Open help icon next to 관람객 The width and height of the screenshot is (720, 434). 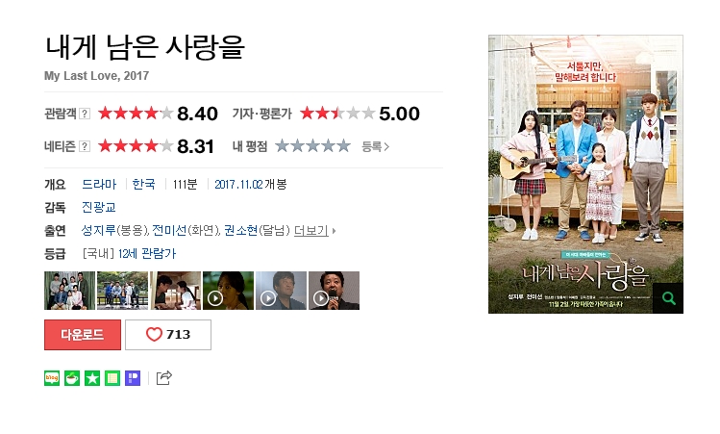click(85, 114)
